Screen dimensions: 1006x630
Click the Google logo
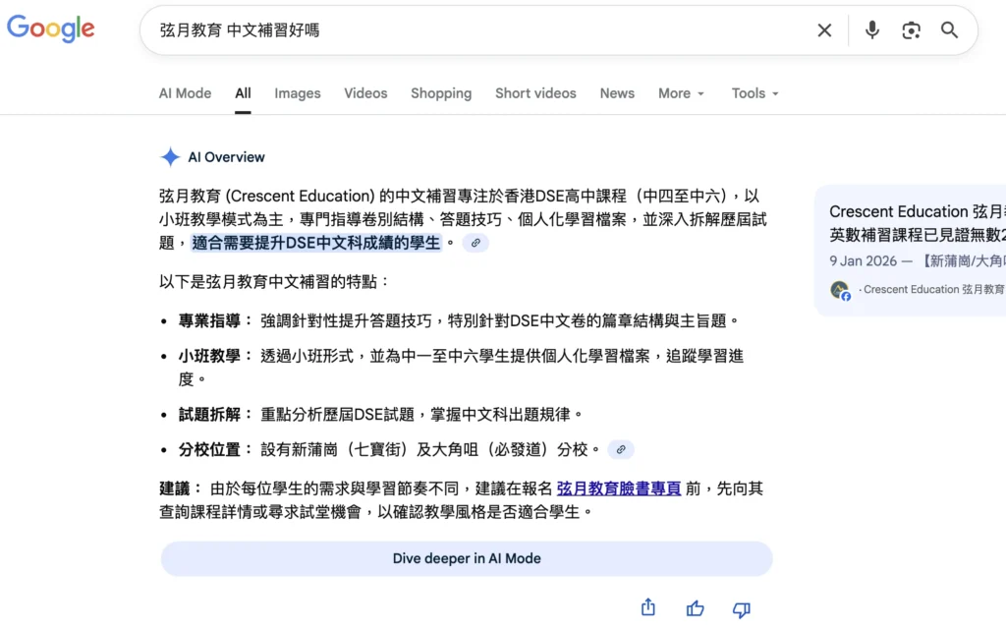pos(50,29)
